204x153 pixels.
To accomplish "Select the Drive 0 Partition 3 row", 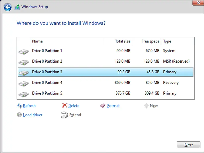I will pos(106,72).
